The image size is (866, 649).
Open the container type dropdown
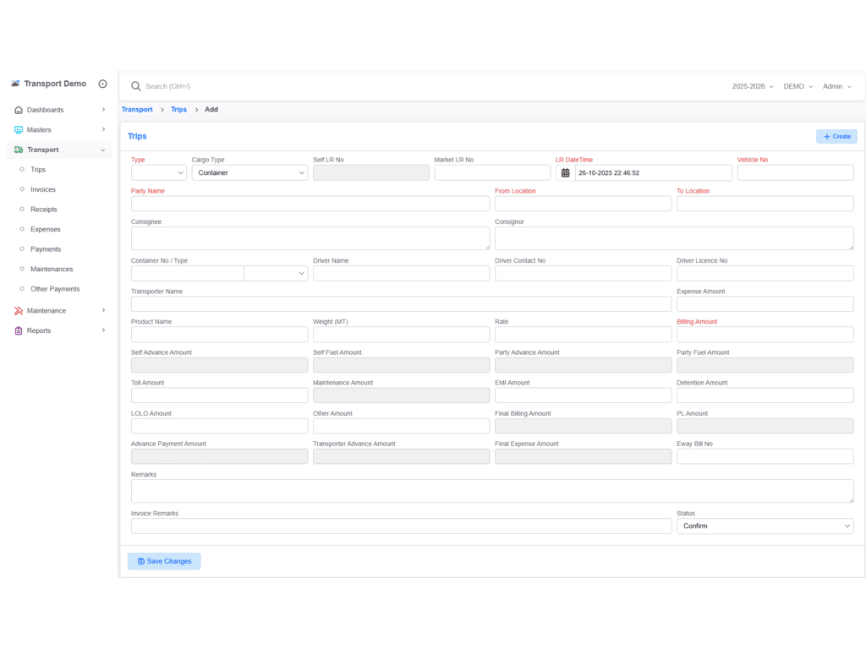pos(276,274)
